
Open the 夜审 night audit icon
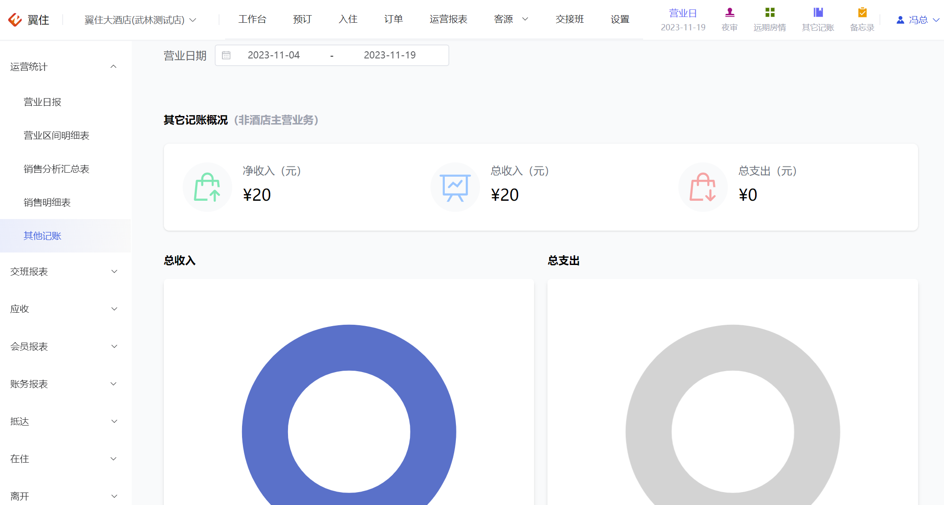click(730, 12)
